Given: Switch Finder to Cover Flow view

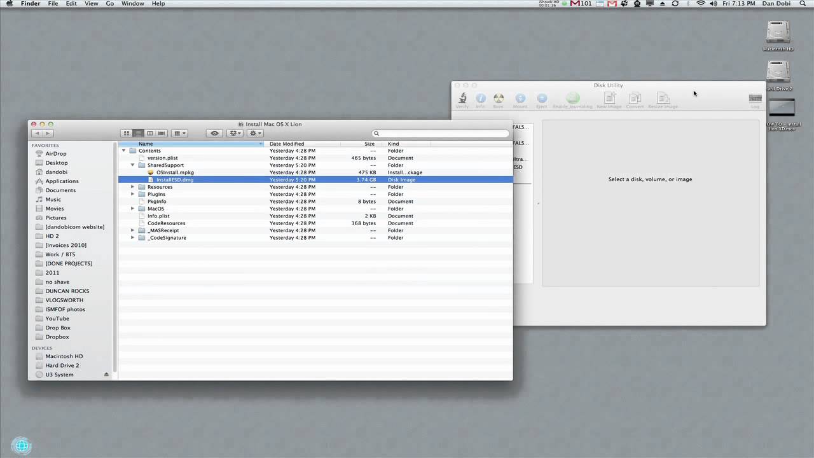Looking at the screenshot, I should (x=162, y=133).
